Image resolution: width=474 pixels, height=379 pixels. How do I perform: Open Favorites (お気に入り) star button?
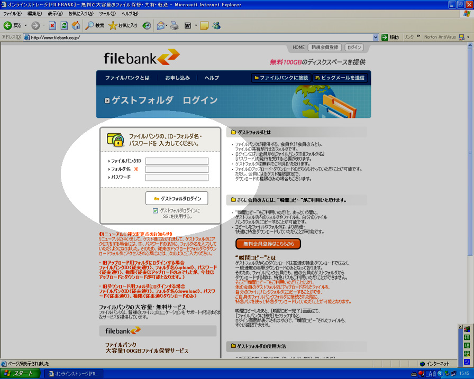click(x=123, y=26)
